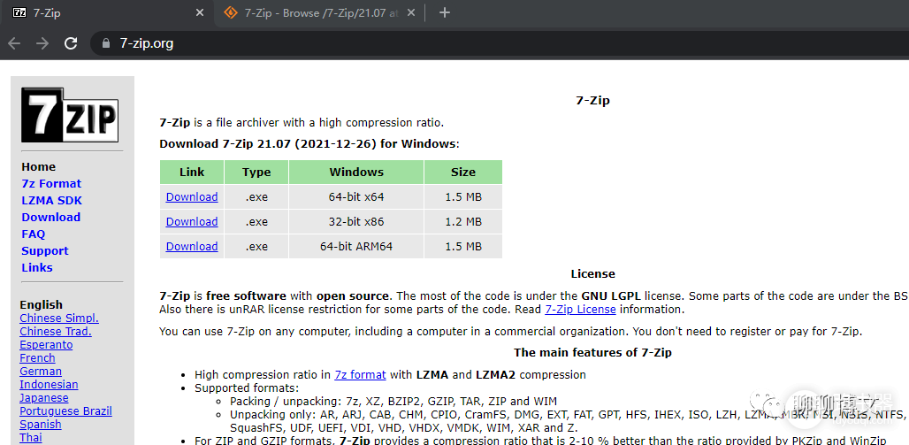Click the Size column header
Screen dimensions: 909x445
pyautogui.click(x=463, y=173)
